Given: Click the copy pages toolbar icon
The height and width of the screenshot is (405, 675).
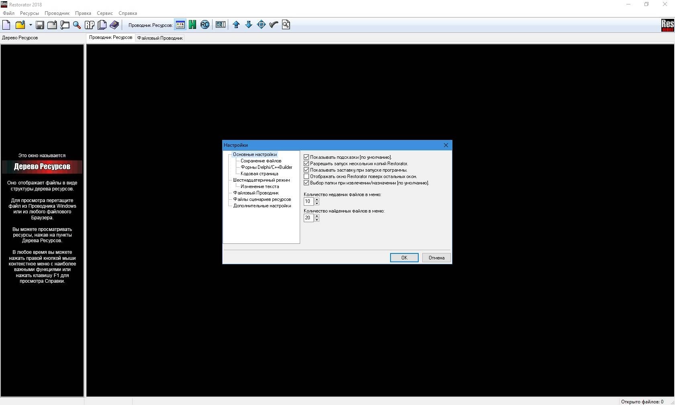Looking at the screenshot, I should tap(102, 25).
